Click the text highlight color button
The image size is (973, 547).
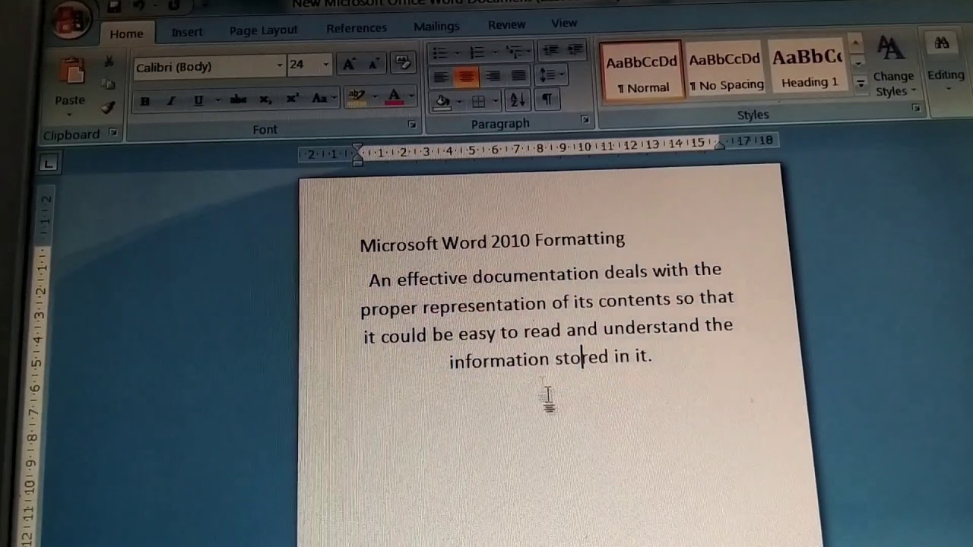[x=356, y=96]
